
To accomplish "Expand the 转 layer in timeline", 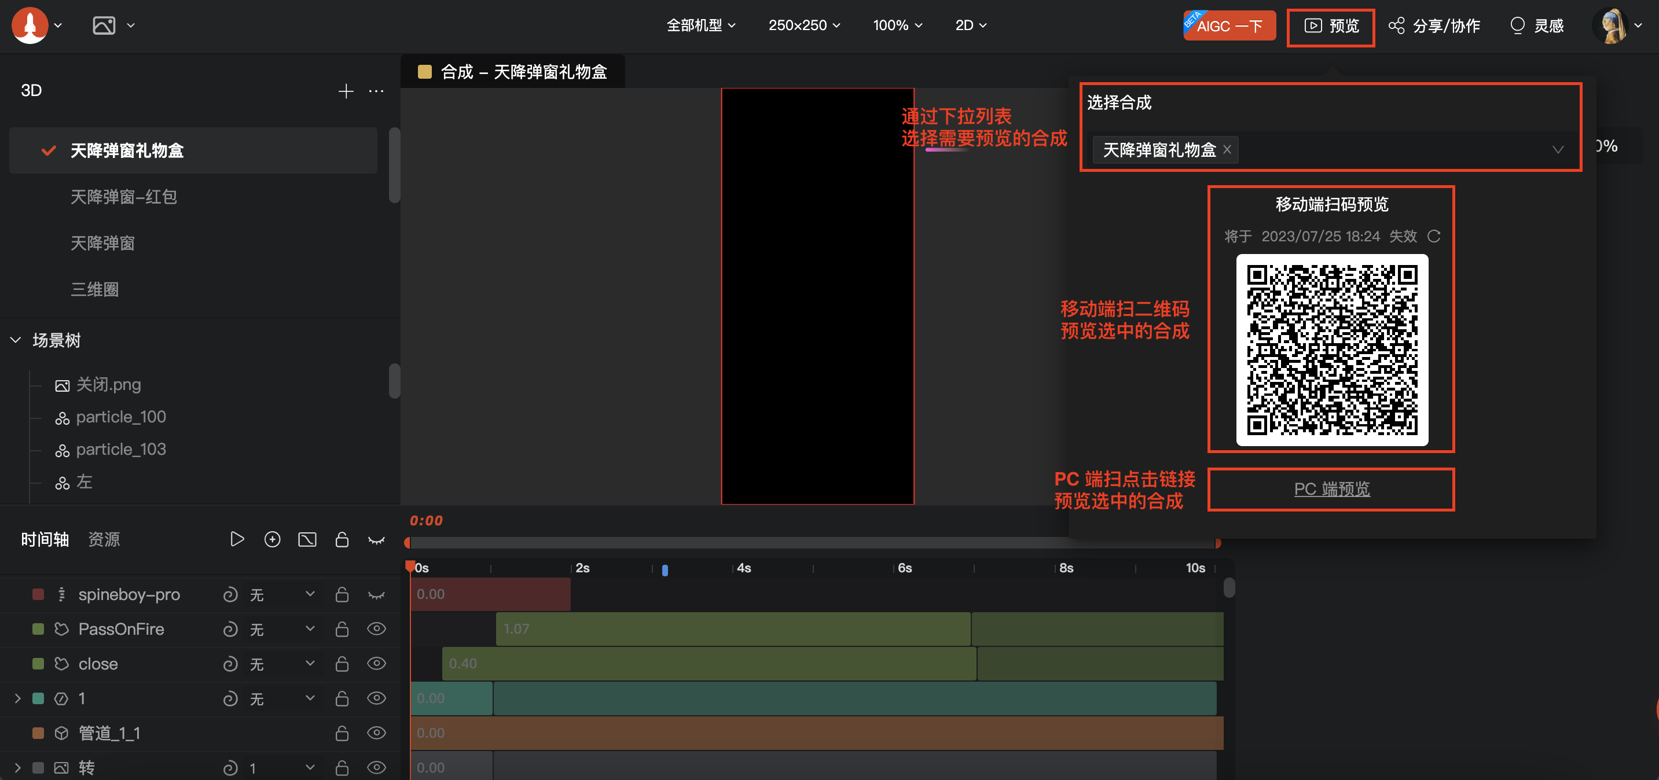I will pos(17,768).
